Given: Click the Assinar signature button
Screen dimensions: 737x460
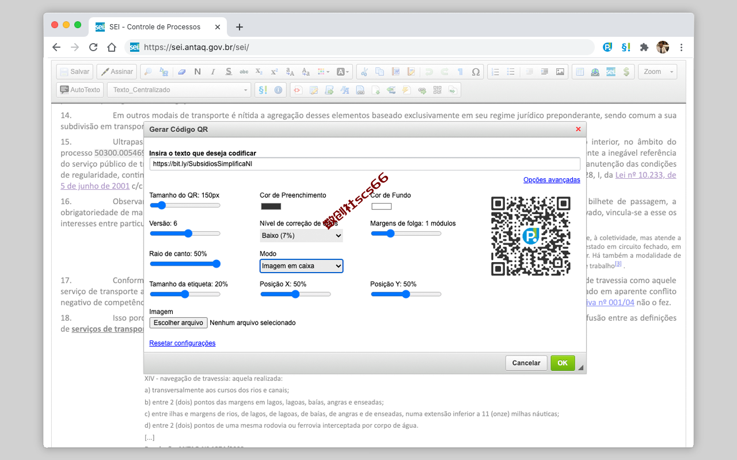Looking at the screenshot, I should coord(116,72).
